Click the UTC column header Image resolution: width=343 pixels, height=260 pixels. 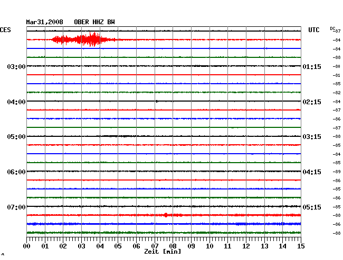313,30
